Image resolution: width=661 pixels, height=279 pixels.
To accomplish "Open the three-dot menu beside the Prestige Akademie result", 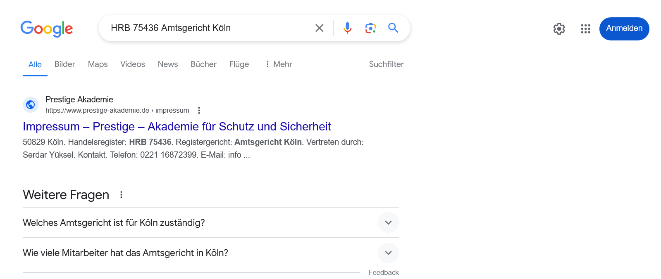I will tap(199, 111).
